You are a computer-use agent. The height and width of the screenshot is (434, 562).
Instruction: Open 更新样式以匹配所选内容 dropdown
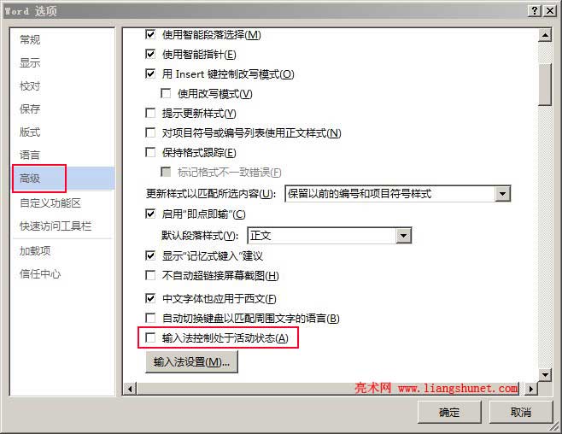(x=502, y=194)
